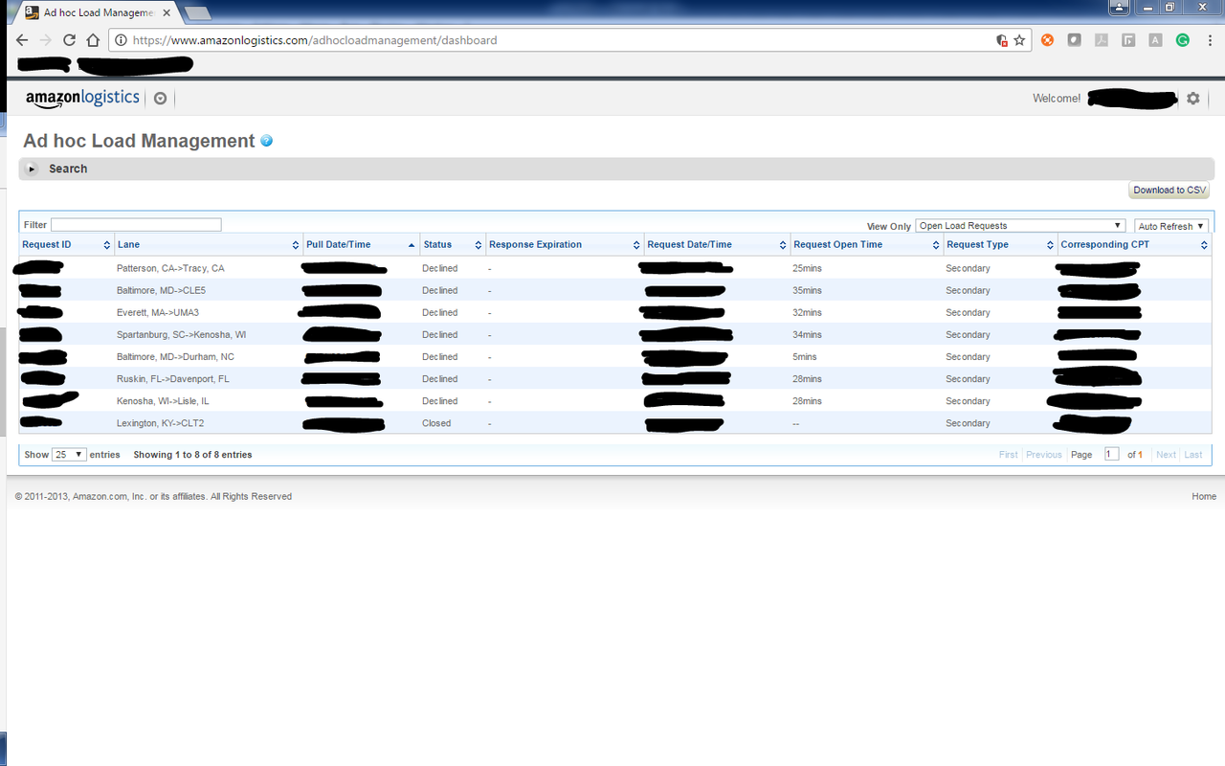Open settings via the gear icon

1192,98
